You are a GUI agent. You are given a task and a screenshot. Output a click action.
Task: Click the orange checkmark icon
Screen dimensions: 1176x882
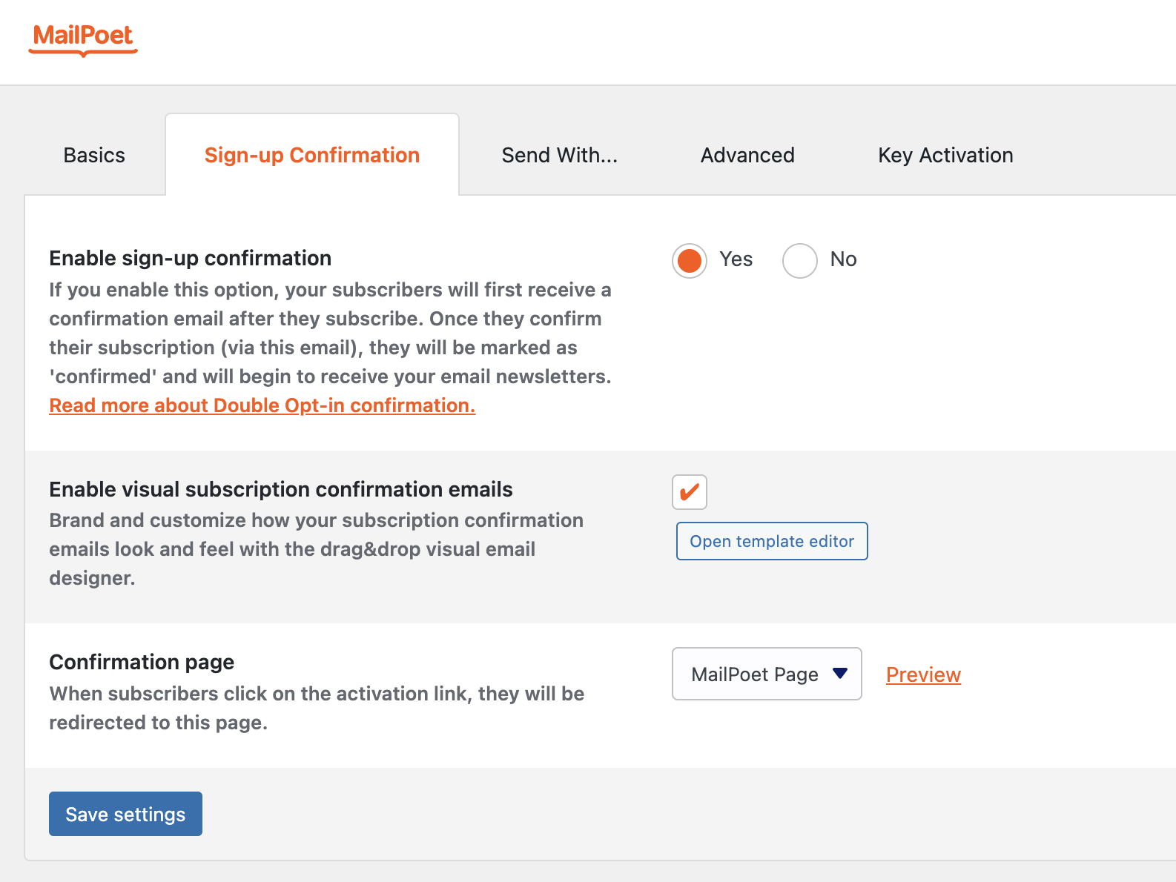tap(690, 492)
